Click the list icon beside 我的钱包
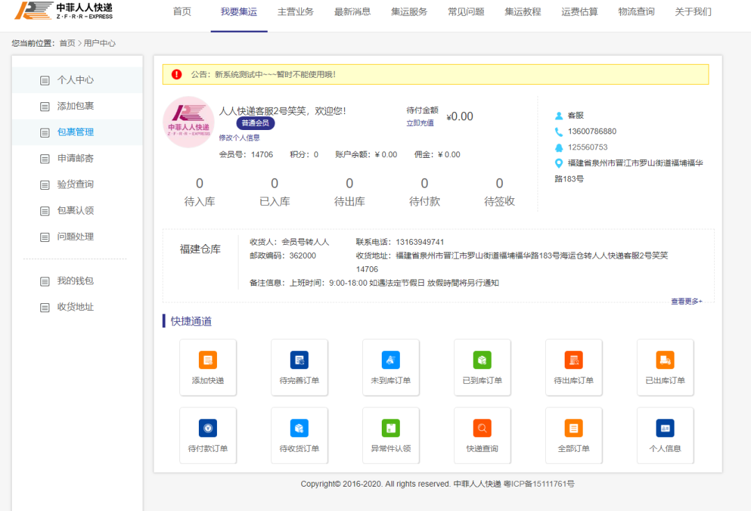This screenshot has height=511, width=751. (x=45, y=281)
